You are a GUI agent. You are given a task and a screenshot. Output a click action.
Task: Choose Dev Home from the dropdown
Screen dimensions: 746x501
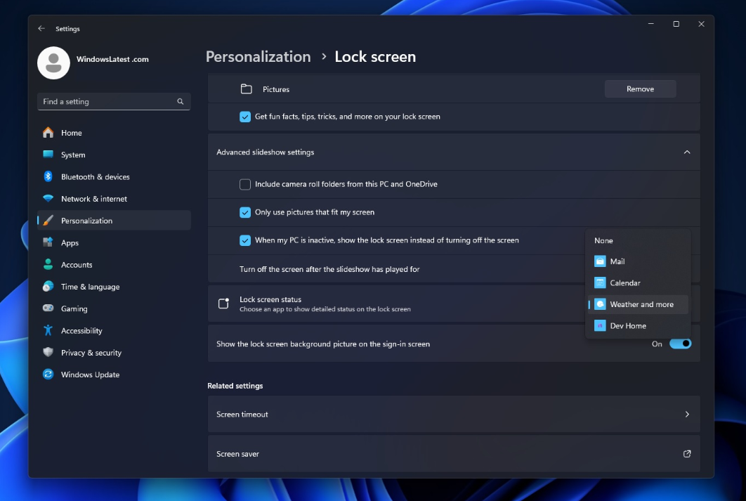[638, 325]
